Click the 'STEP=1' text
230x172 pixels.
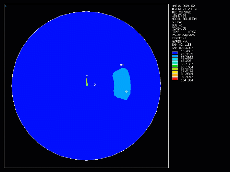177,22
